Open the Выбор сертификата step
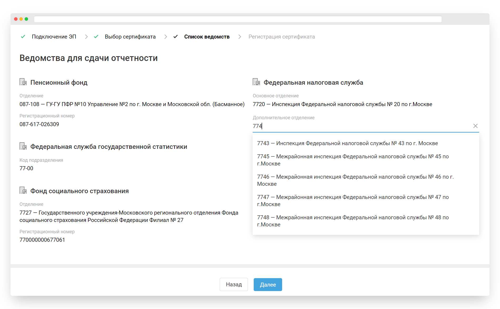This screenshot has width=500, height=309. pos(130,37)
